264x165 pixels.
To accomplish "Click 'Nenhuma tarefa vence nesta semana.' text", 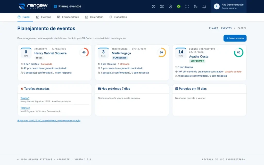I will click(119, 98).
